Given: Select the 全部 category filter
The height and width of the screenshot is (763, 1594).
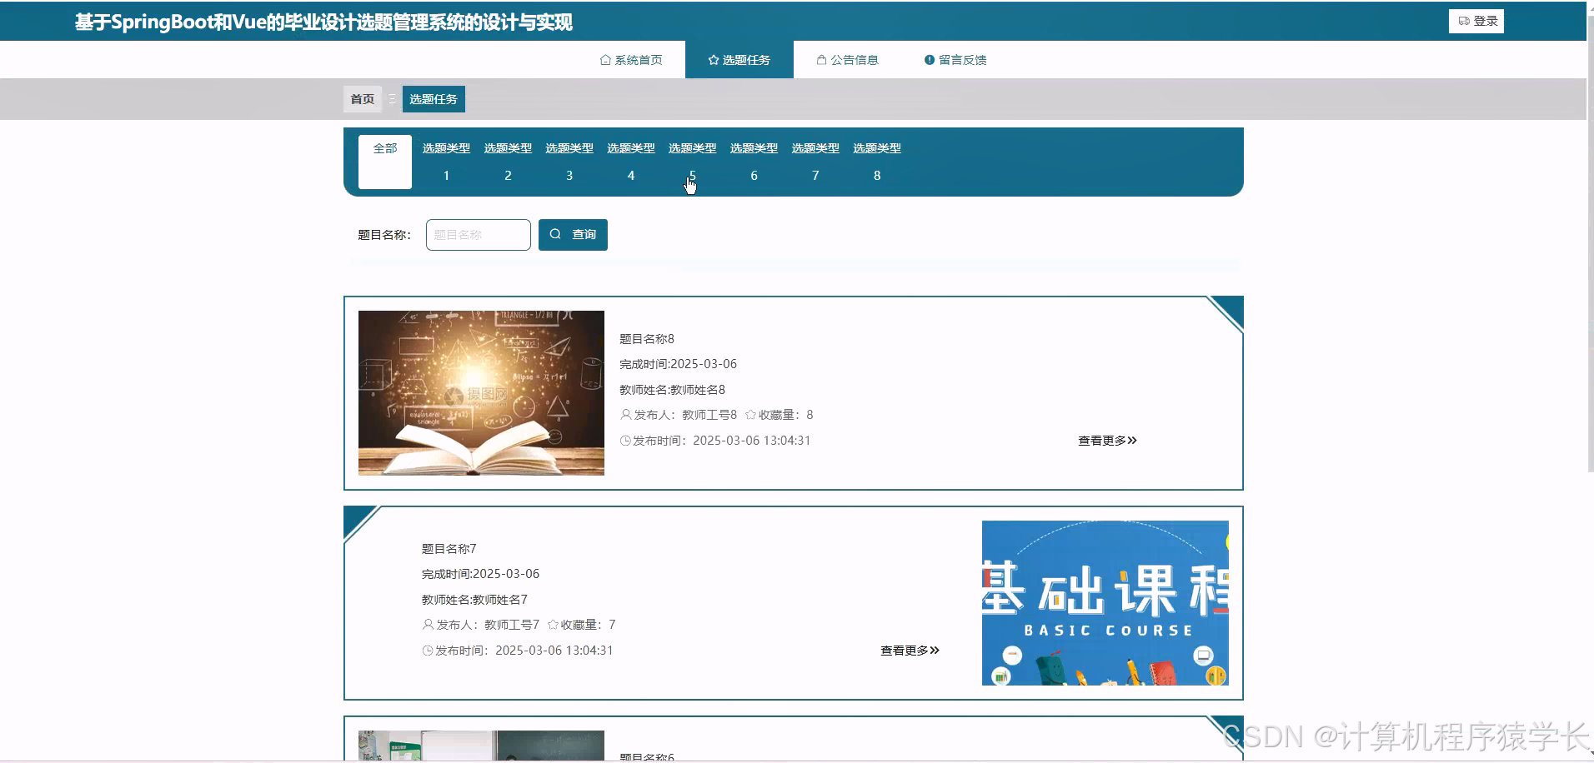Looking at the screenshot, I should click(384, 162).
